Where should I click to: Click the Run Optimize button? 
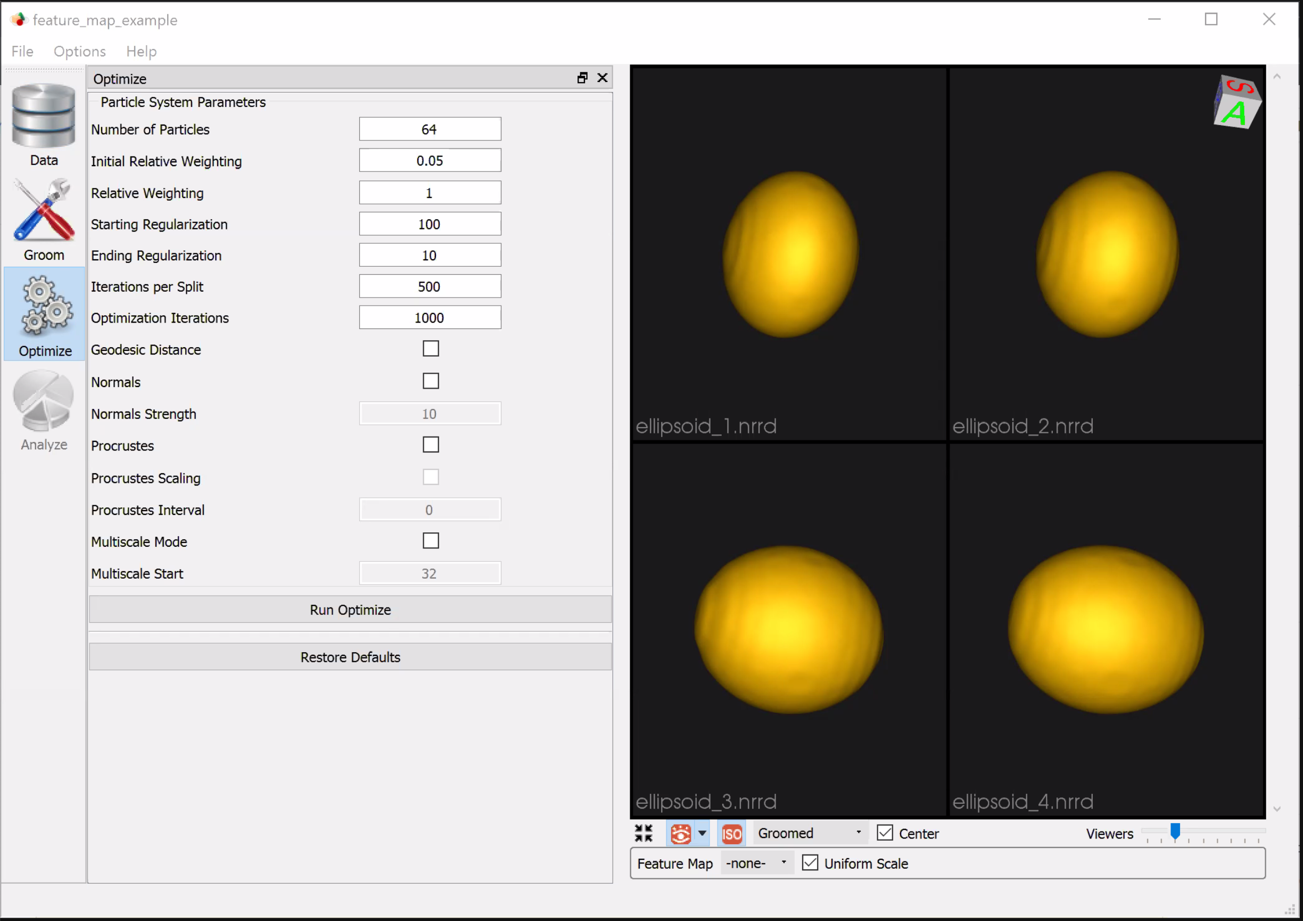click(350, 610)
